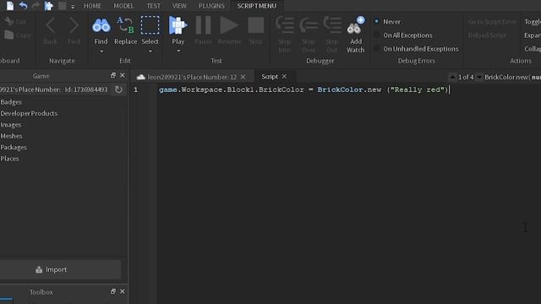
Task: Open the quick access toolbar dropdown
Action: pos(73,6)
